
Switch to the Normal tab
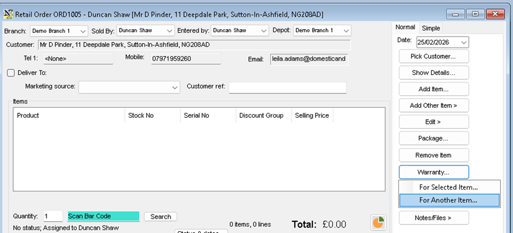[405, 27]
